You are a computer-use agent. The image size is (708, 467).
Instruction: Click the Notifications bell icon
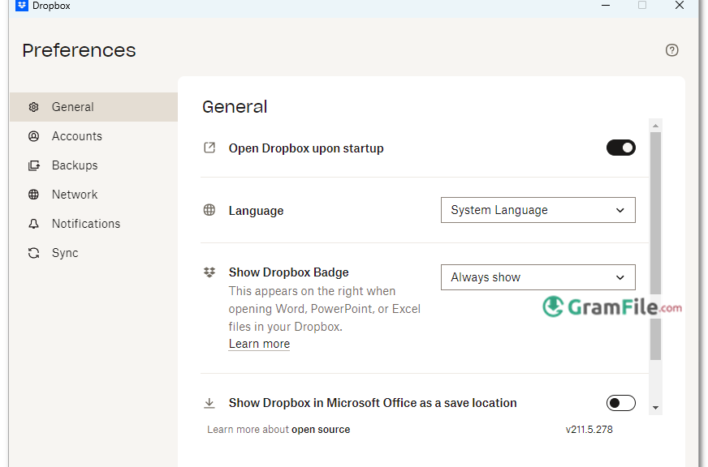point(33,224)
